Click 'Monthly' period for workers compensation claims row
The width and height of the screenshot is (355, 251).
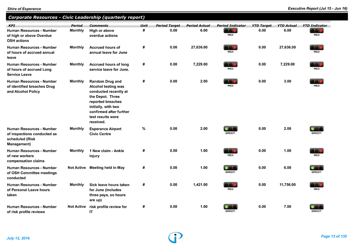(x=77, y=151)
